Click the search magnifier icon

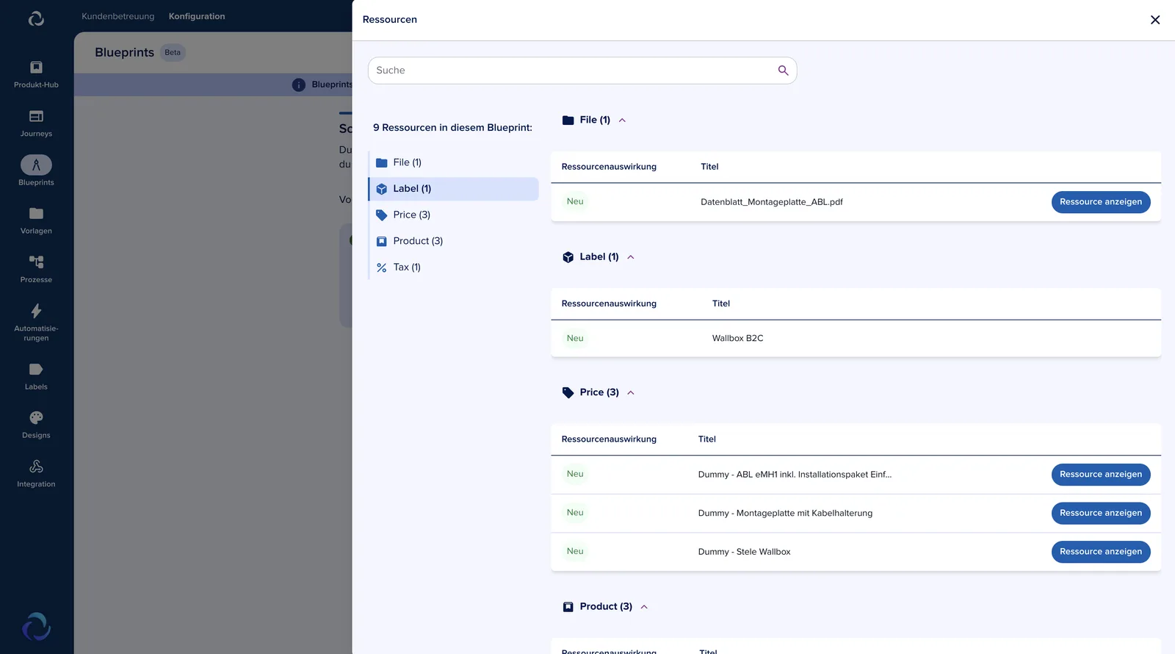point(783,71)
